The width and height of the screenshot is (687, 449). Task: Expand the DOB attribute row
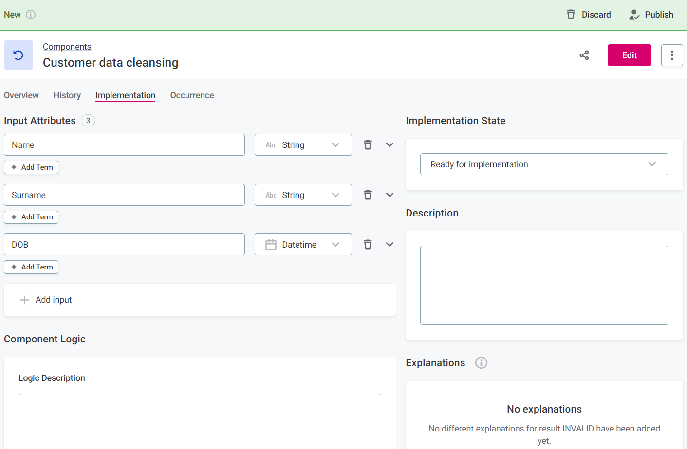(x=390, y=245)
